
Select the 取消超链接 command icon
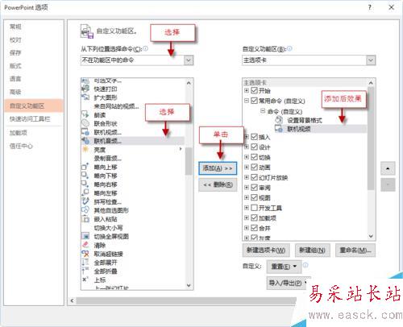[x=85, y=254]
